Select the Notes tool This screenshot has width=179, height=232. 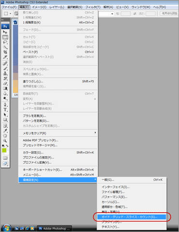[5, 126]
